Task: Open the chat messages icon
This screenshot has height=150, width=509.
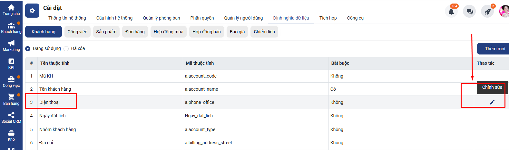Action: [x=469, y=12]
